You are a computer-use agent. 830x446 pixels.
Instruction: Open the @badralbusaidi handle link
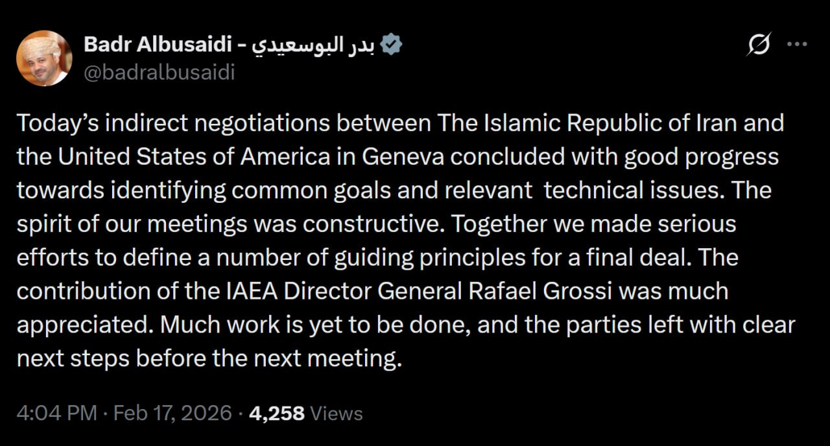point(160,72)
